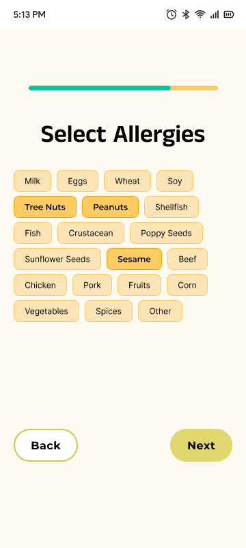
Task: Toggle off the Sesame chip
Action: (134, 259)
